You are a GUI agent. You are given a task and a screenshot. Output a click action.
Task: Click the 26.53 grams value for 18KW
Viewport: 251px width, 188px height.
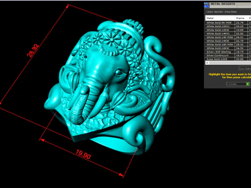pyautogui.click(x=239, y=48)
